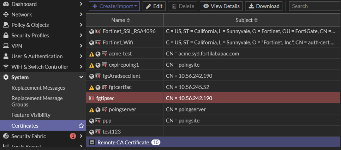The height and width of the screenshot is (150, 341).
Task: Click the warning icon beside acme-test
Action: 91,54
